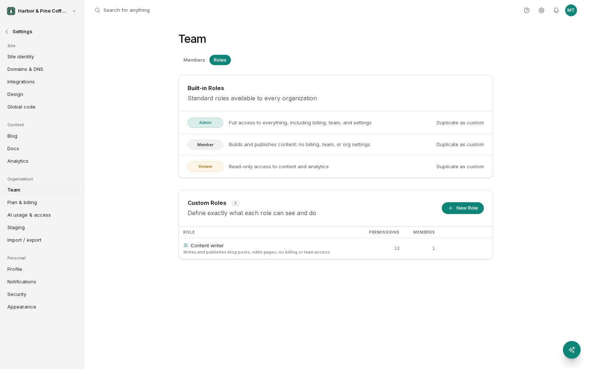Select the Roles tab
591x369 pixels.
tap(220, 60)
